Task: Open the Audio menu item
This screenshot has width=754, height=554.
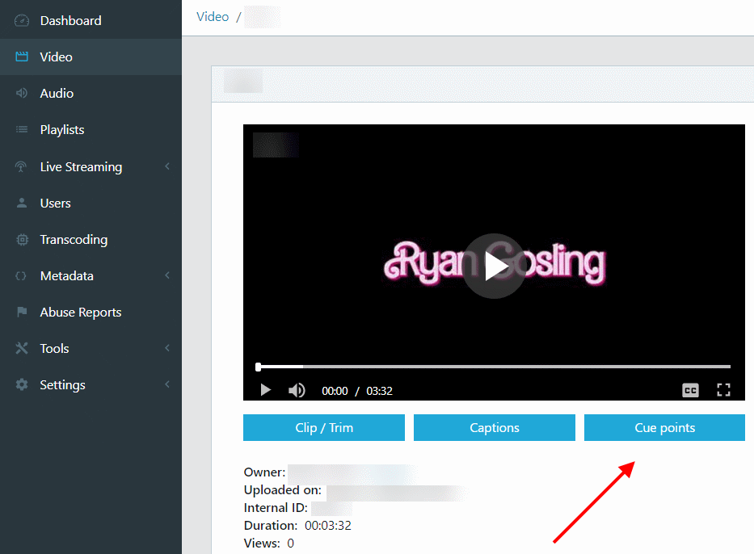Action: pos(91,93)
